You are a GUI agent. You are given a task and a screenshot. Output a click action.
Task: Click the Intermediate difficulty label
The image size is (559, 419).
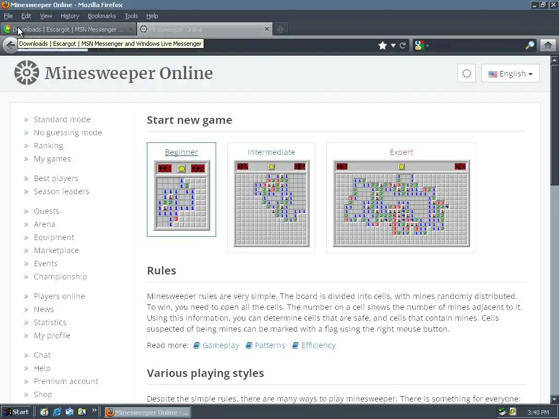tap(271, 152)
